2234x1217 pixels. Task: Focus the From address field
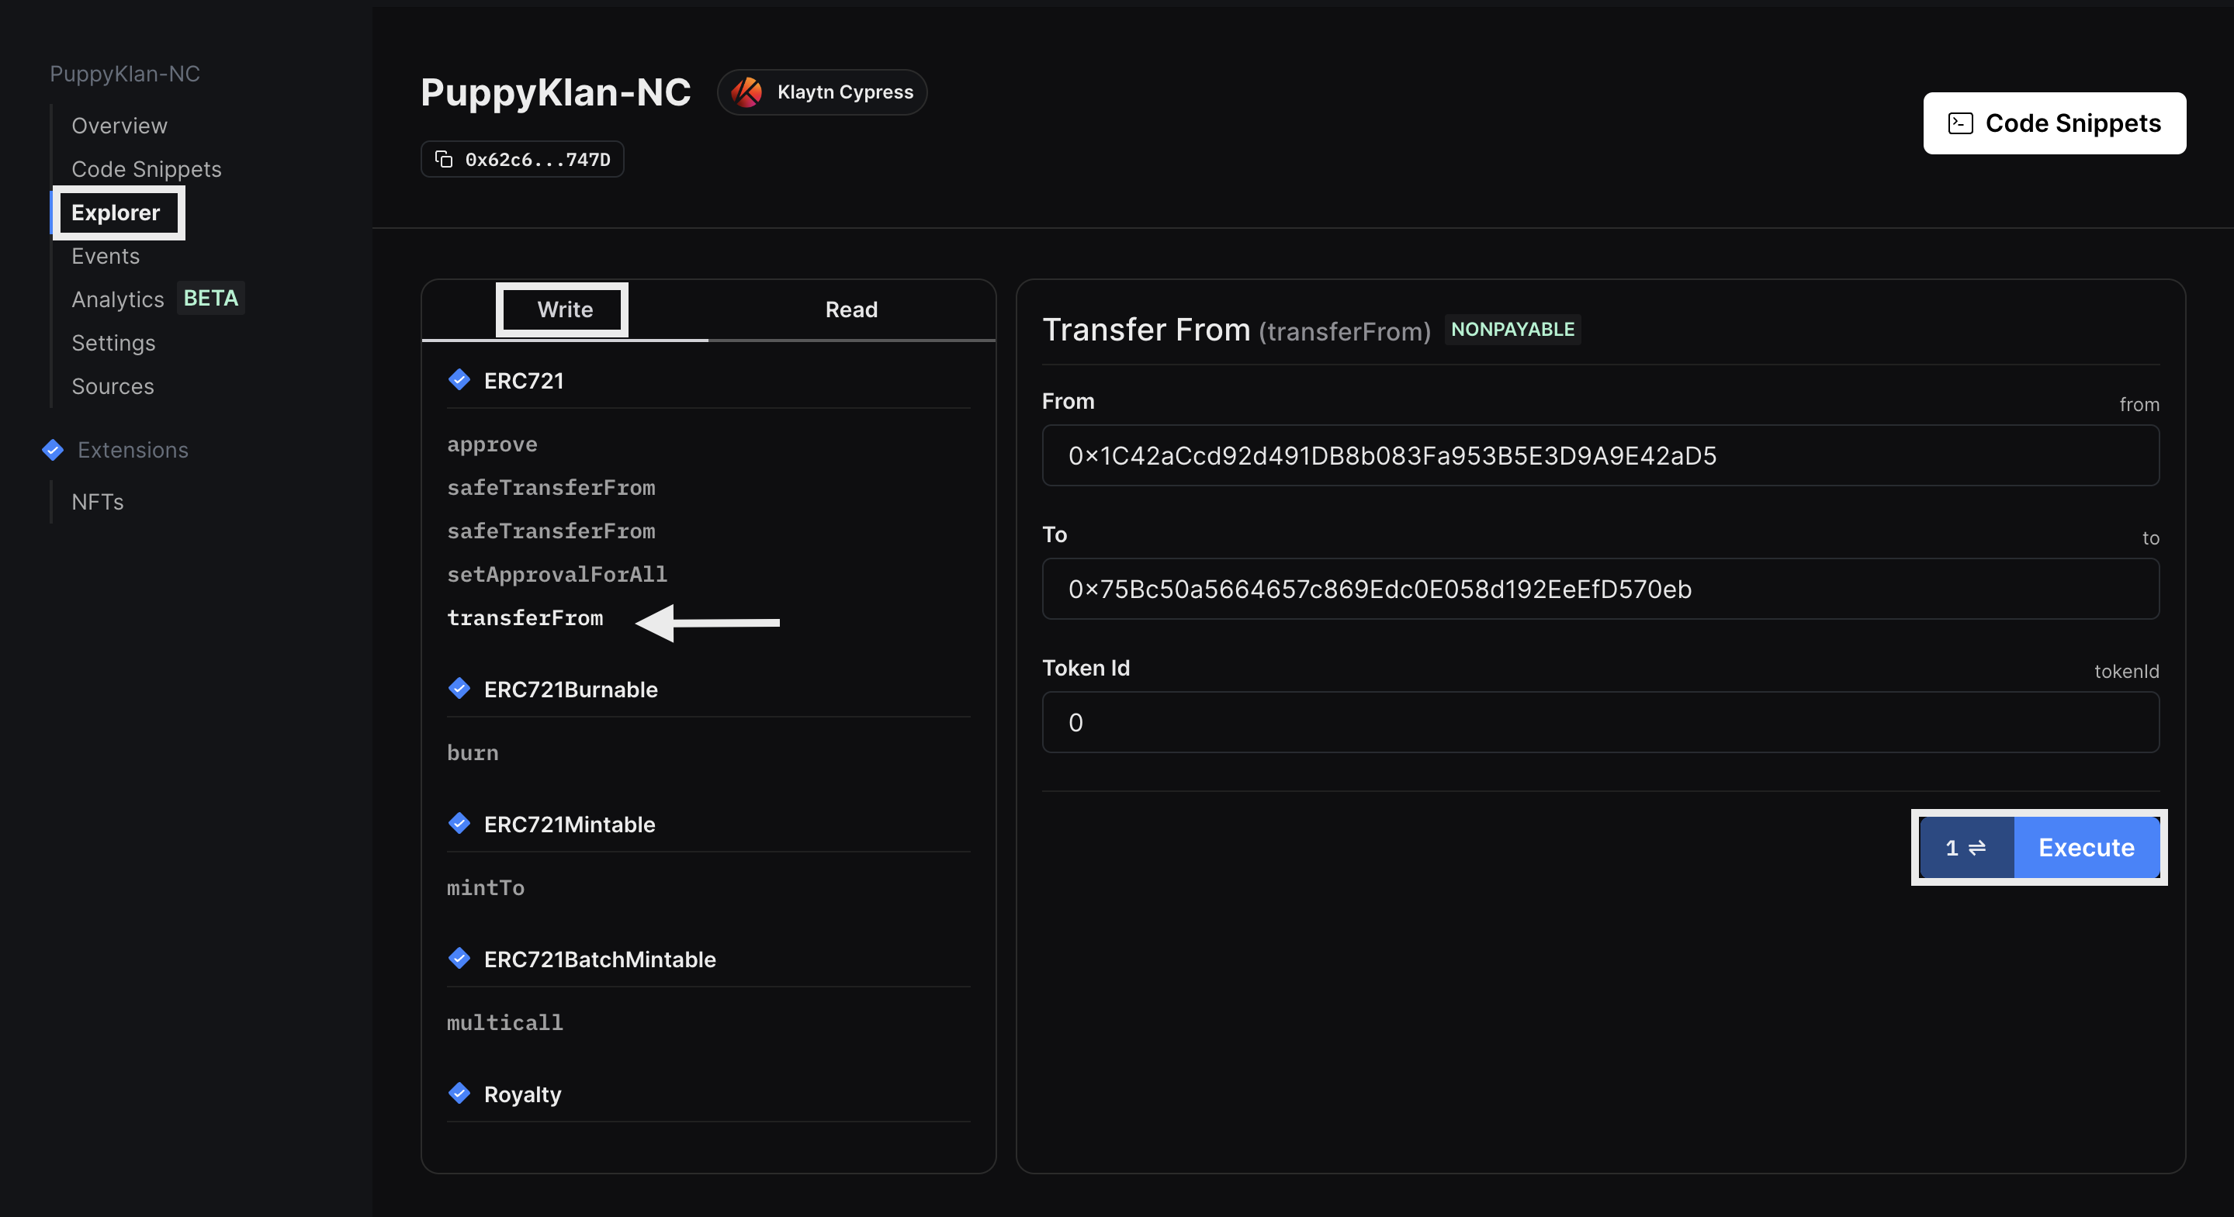pyautogui.click(x=1599, y=456)
